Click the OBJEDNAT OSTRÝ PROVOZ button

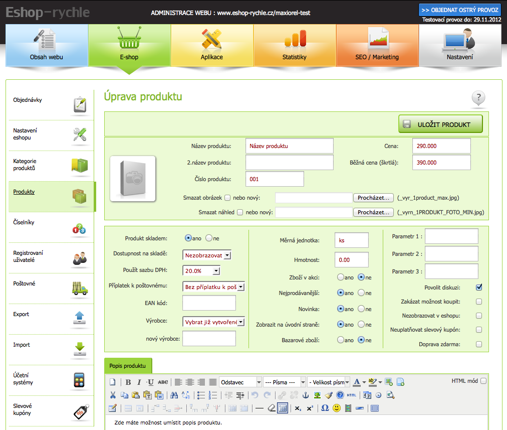tap(459, 10)
